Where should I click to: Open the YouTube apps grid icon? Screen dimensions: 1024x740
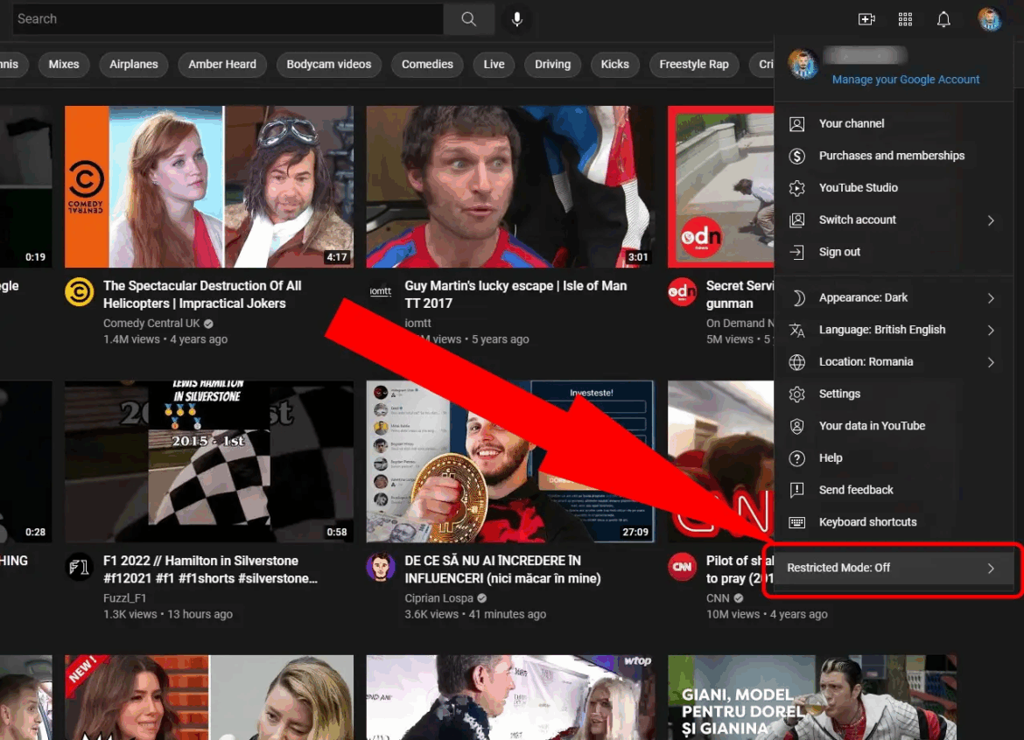point(905,18)
